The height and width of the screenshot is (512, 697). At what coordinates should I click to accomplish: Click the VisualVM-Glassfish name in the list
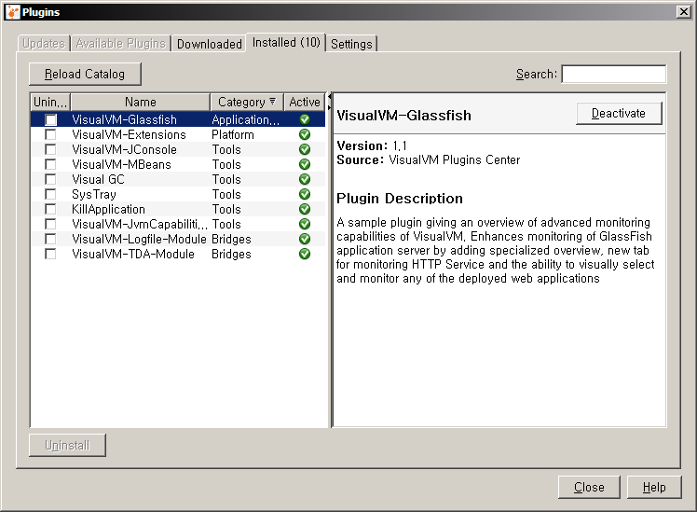(x=125, y=119)
